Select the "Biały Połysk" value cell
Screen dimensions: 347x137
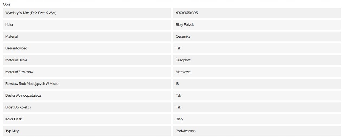185,25
